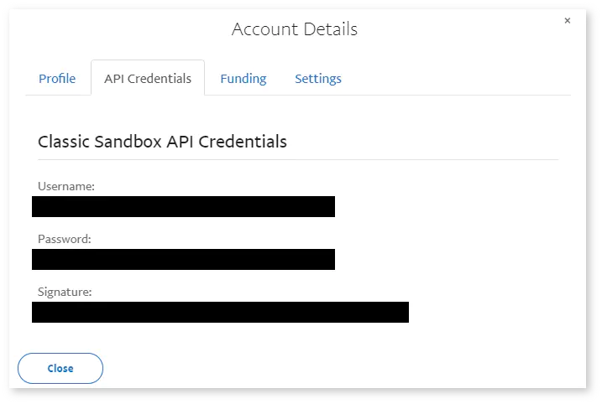Click the Password label
Screen dimensions: 602x404
(x=65, y=239)
